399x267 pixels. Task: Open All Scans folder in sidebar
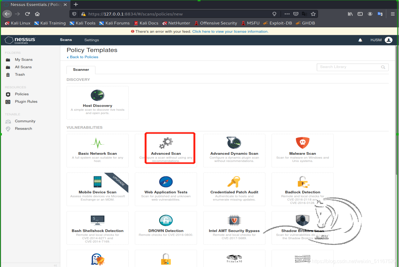point(23,67)
